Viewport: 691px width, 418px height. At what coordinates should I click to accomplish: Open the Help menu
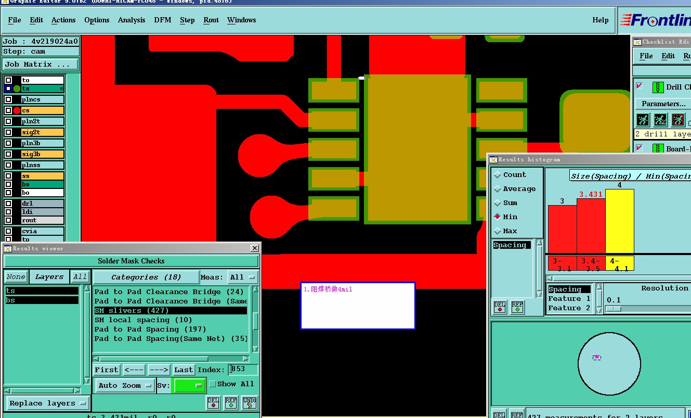point(601,20)
